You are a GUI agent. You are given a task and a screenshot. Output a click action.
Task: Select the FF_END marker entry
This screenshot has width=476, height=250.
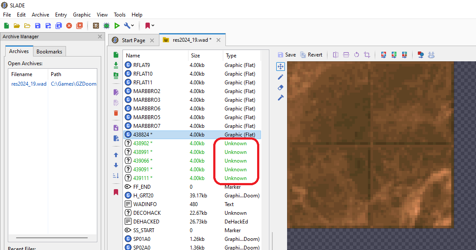[x=192, y=187]
